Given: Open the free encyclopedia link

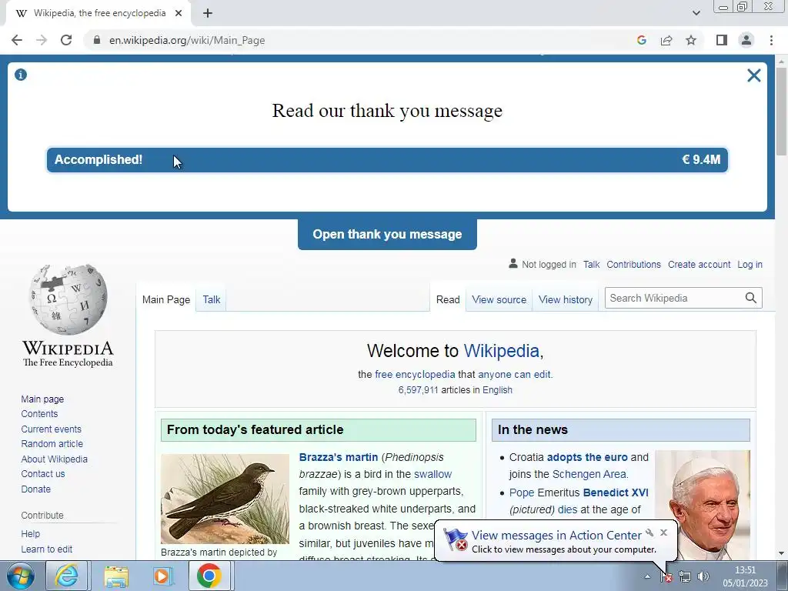Looking at the screenshot, I should click(x=415, y=375).
